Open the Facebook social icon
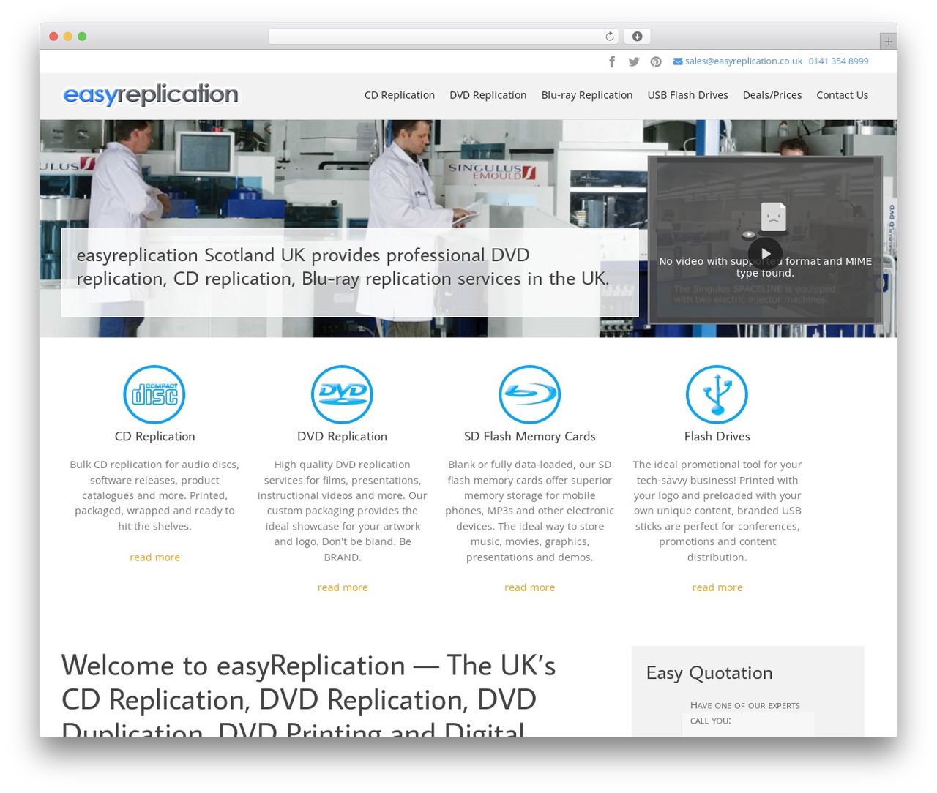The width and height of the screenshot is (937, 793). (x=612, y=61)
